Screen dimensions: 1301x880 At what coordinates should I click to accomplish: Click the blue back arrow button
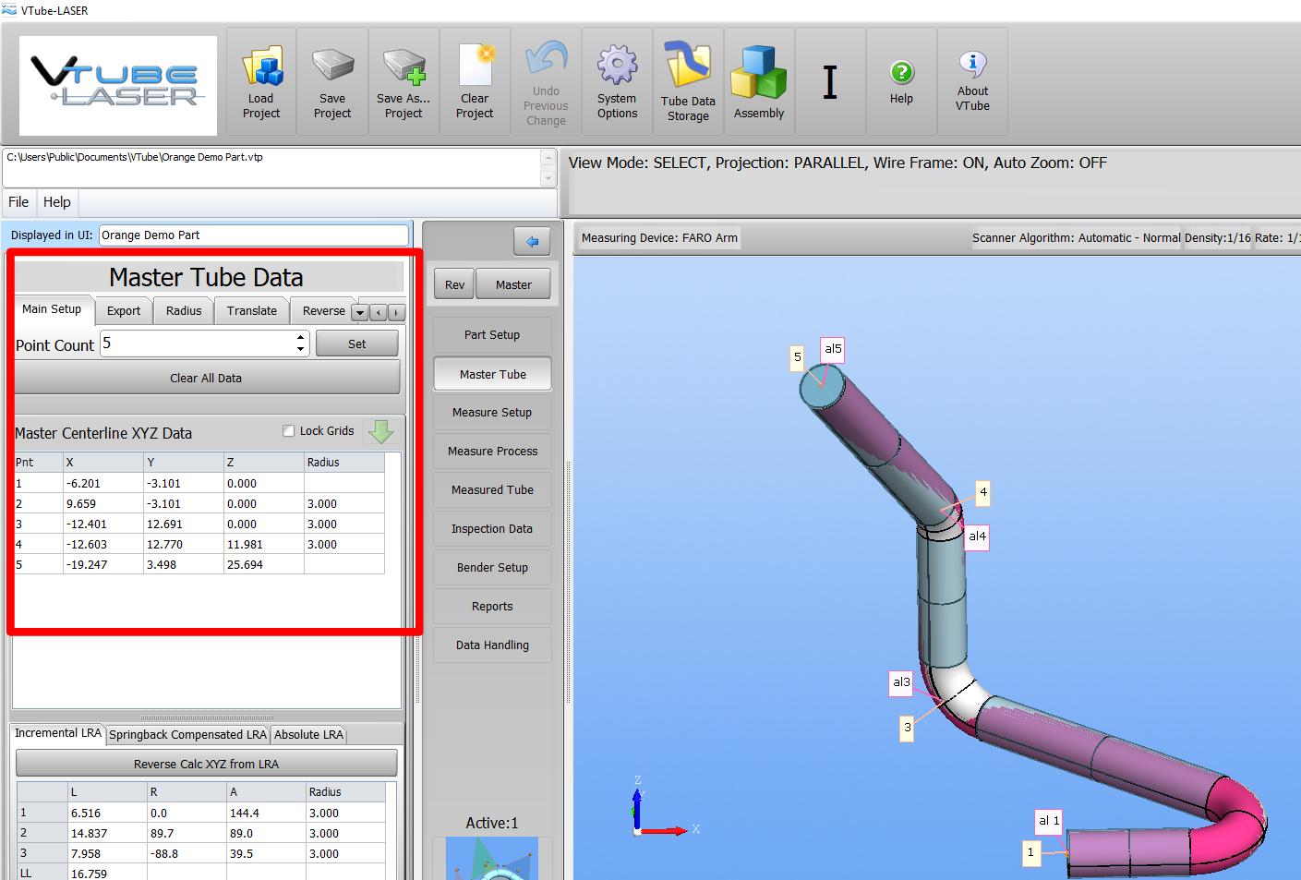(x=532, y=242)
